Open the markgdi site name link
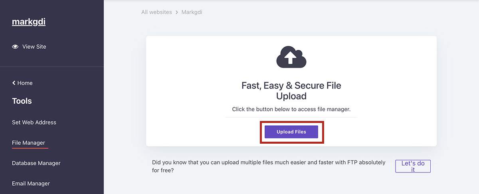 click(x=29, y=22)
